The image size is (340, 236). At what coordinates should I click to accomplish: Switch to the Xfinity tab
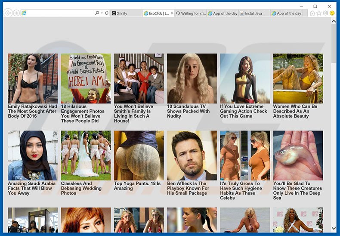126,13
